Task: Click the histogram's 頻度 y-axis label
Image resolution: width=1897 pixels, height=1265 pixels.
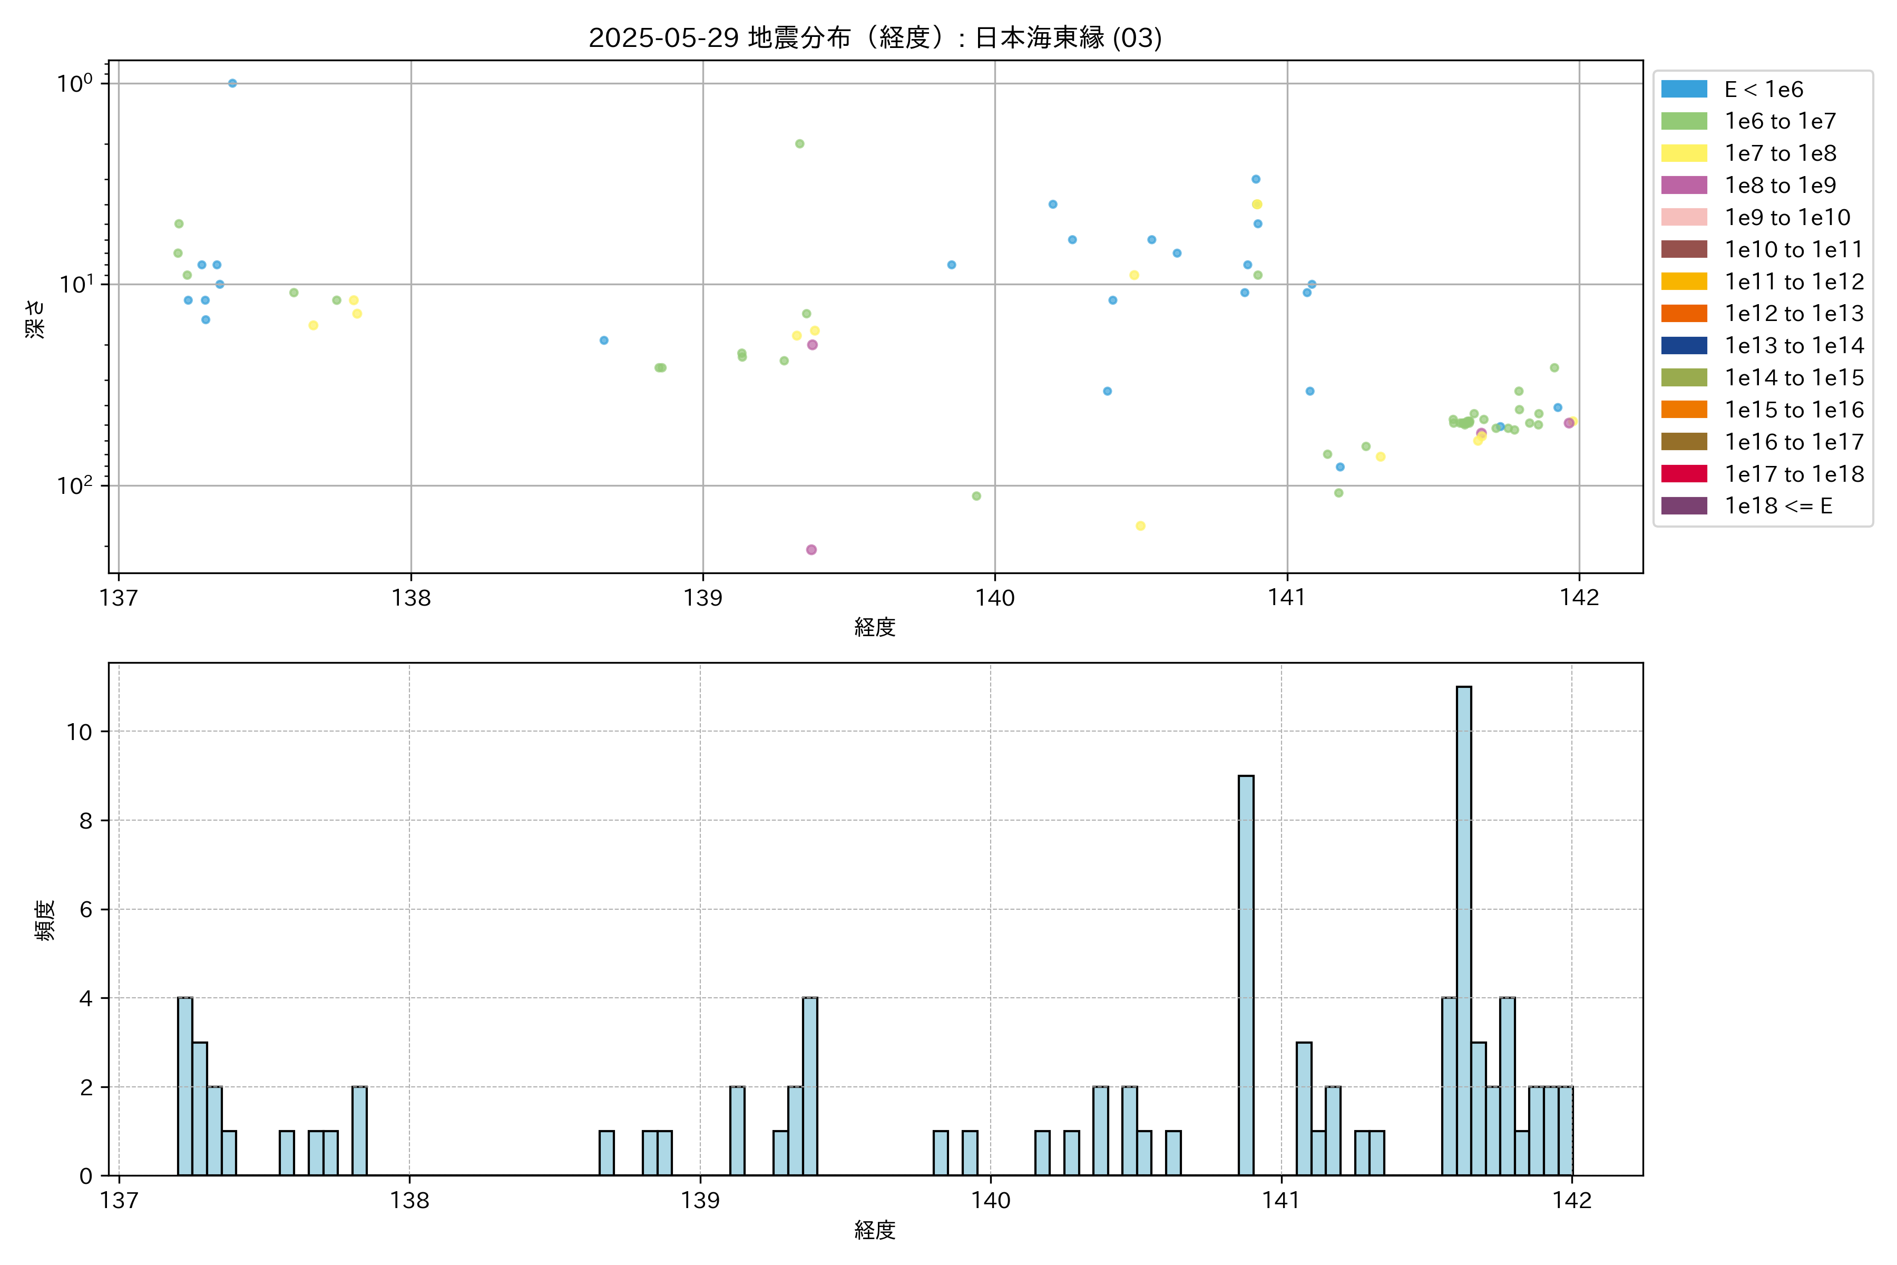Action: point(45,920)
